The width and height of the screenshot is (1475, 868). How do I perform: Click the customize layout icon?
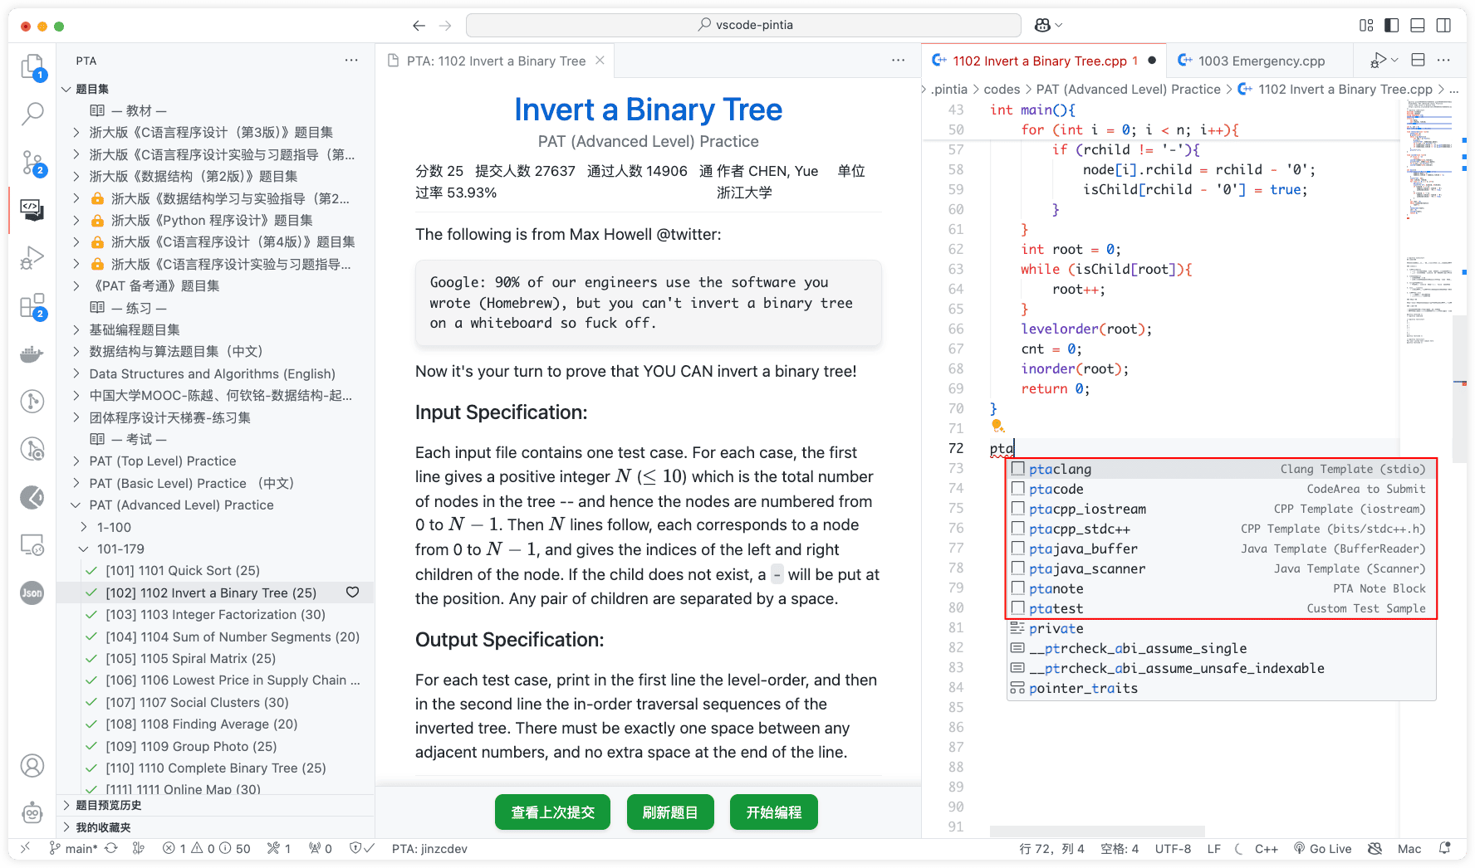click(x=1366, y=26)
